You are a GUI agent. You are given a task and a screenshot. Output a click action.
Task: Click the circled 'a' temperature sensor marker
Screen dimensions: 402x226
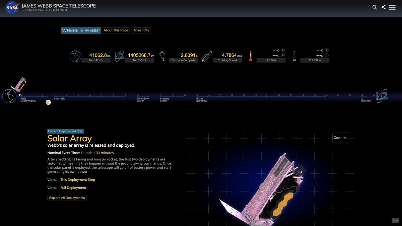click(283, 50)
